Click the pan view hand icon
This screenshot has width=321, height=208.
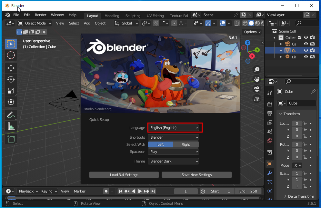257,79
